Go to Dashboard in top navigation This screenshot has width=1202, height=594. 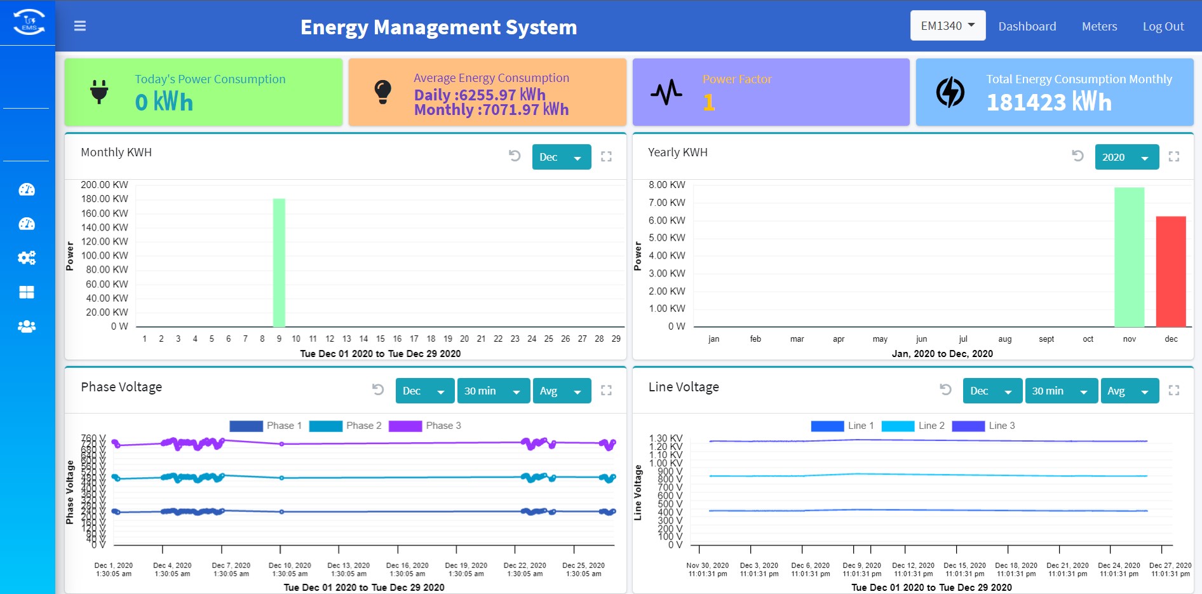point(1027,26)
